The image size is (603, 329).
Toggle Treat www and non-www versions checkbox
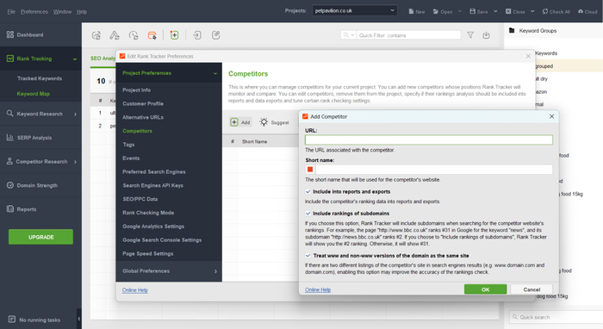tap(308, 256)
